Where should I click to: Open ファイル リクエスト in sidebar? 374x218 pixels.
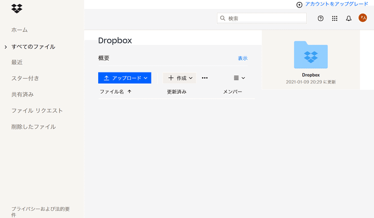click(x=37, y=110)
